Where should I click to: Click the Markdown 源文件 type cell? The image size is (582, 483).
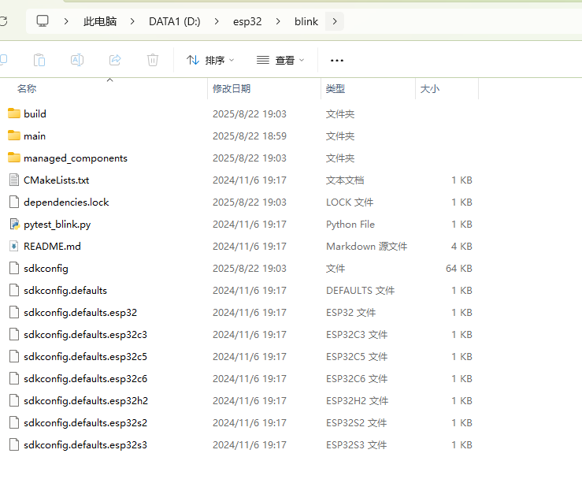point(367,246)
